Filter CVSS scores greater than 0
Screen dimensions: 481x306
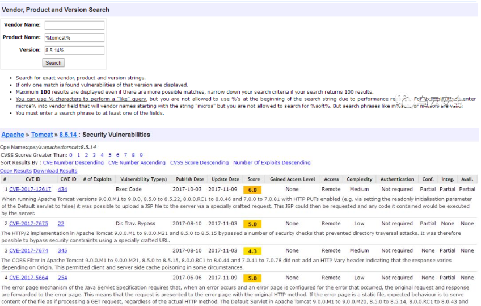click(71, 156)
